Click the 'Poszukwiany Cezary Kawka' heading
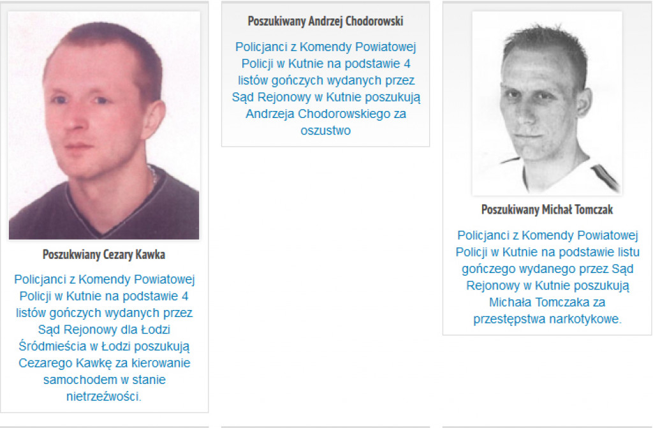 tap(104, 255)
